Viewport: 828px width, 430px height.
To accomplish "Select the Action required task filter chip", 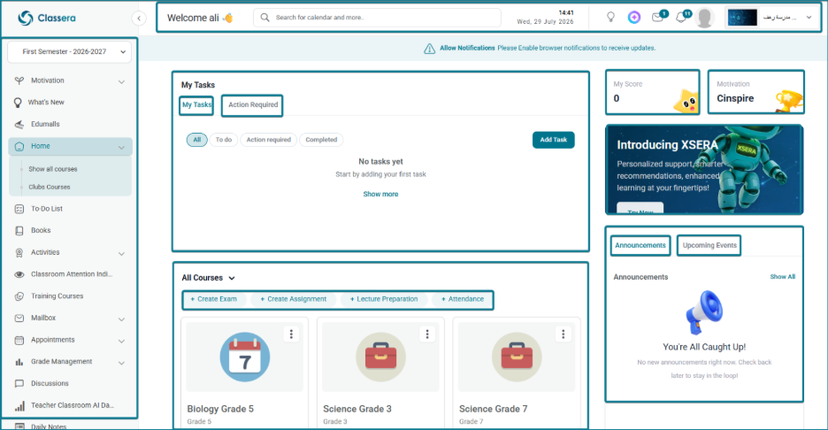I will (268, 140).
